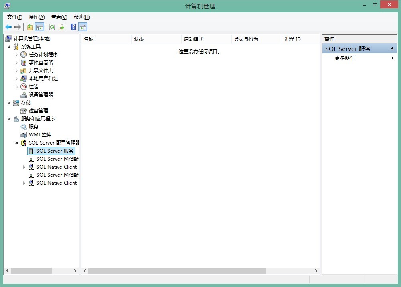Expand the 任务计划程序 node
This screenshot has width=401, height=287.
point(16,55)
